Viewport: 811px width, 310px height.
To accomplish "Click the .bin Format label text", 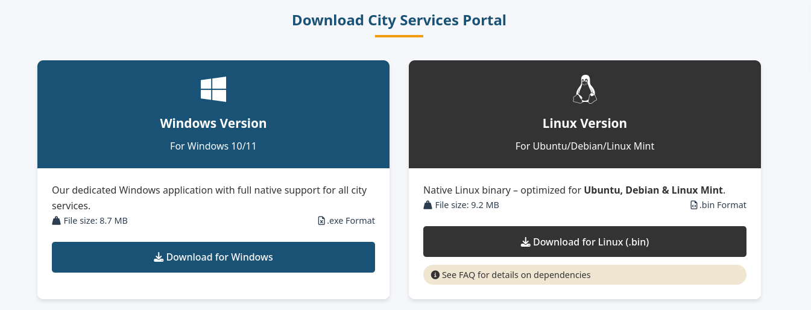I will pyautogui.click(x=723, y=205).
